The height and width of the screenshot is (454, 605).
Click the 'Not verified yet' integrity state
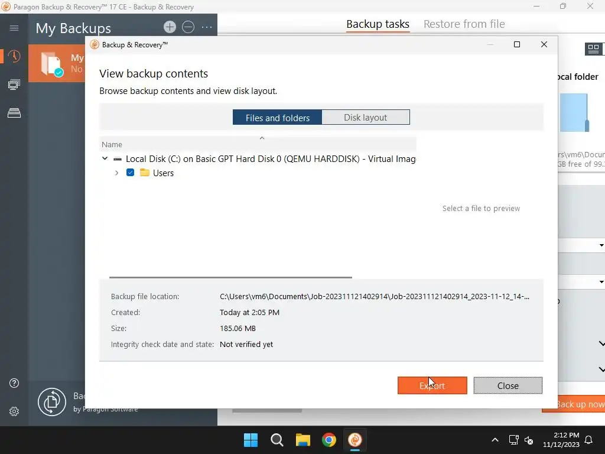pos(246,344)
